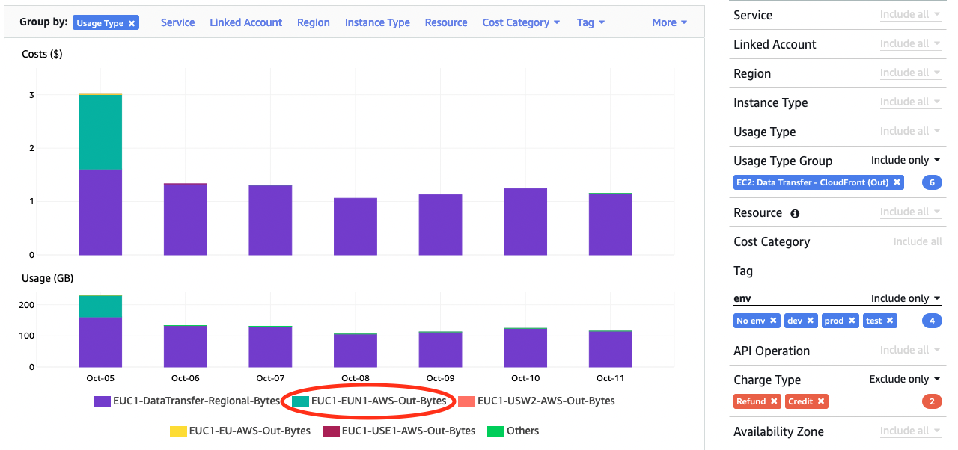This screenshot has width=958, height=450.
Task: Toggle EUC1-EU-AWS-Out-Bytes yellow legend swatch
Action: coord(178,431)
